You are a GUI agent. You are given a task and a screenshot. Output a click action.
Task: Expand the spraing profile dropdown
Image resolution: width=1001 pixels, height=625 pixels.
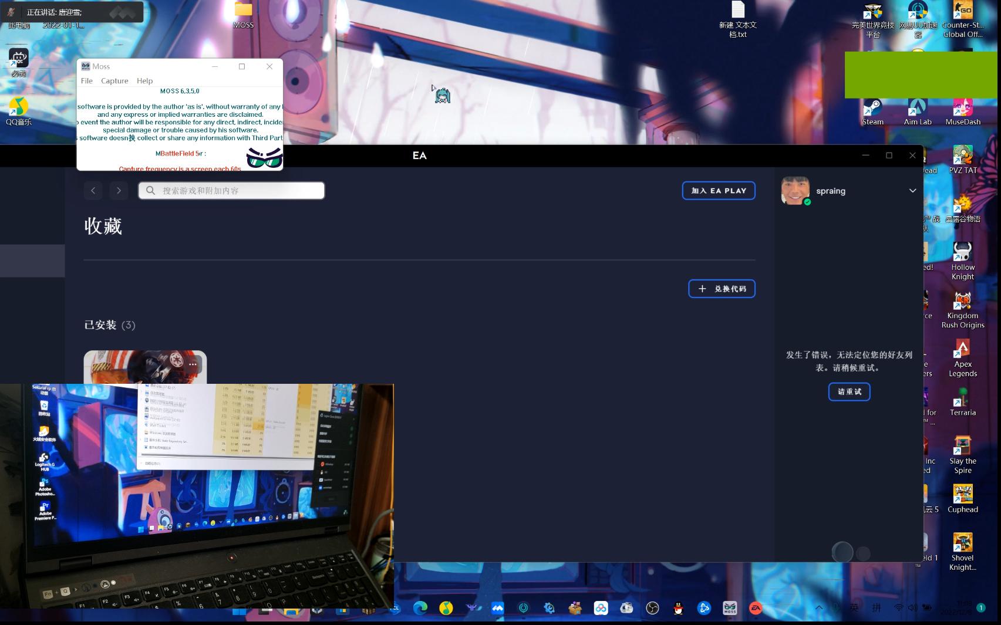(x=912, y=190)
